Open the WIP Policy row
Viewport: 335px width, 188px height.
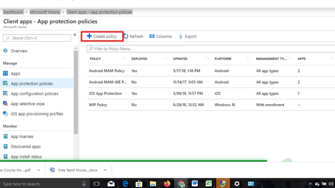[x=211, y=105]
